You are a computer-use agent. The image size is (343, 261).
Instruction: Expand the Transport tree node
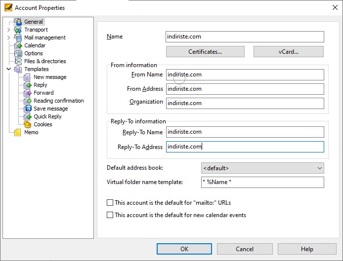(8, 30)
